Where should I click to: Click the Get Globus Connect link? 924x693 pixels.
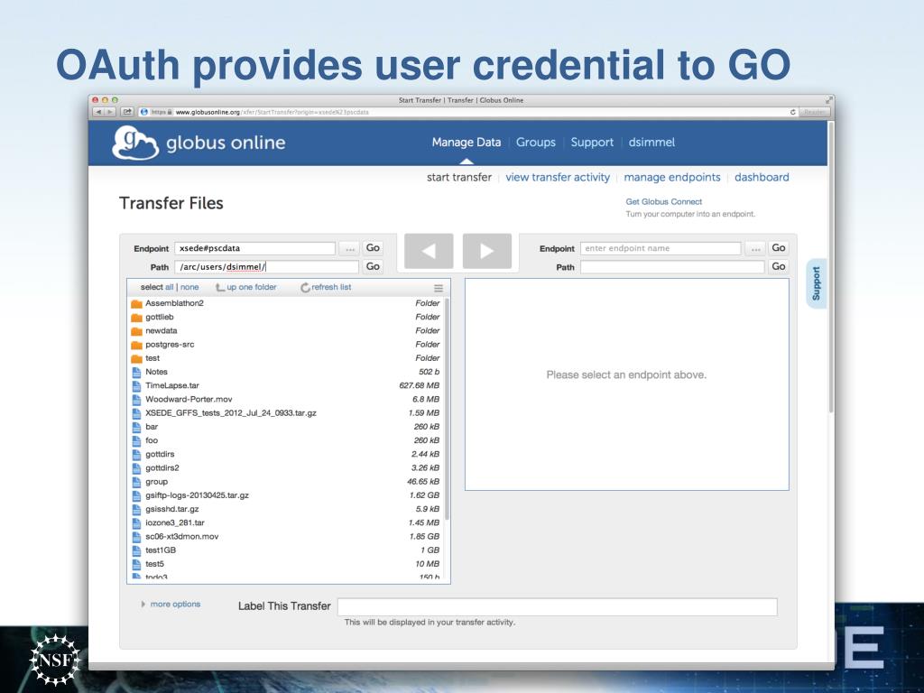coord(663,201)
